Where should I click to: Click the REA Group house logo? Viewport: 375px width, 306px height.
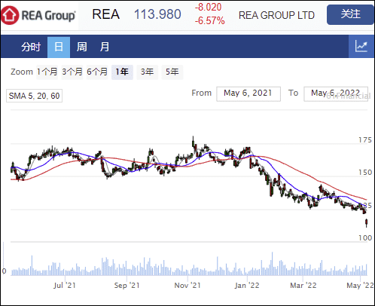(10, 15)
